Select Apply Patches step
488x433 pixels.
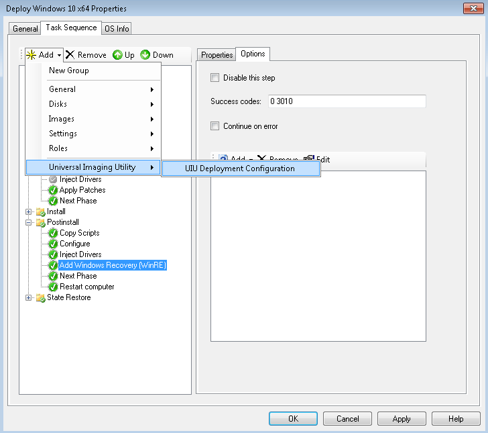82,190
